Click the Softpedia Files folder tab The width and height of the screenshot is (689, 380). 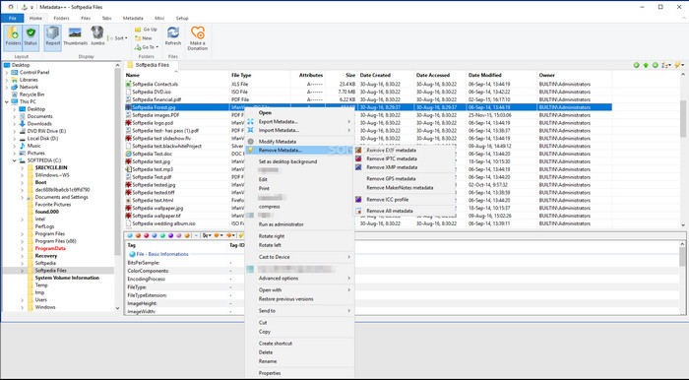152,65
